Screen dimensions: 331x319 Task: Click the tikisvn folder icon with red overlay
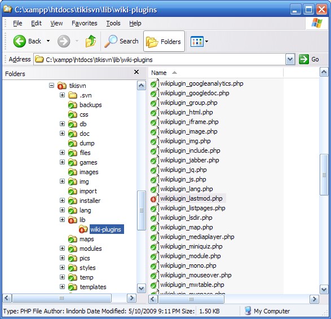pyautogui.click(x=61, y=86)
